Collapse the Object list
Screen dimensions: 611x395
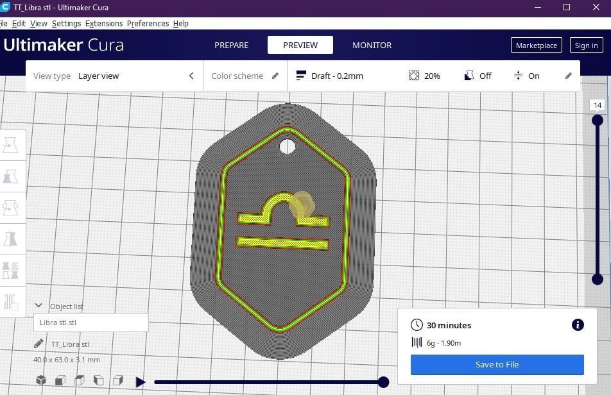(39, 305)
